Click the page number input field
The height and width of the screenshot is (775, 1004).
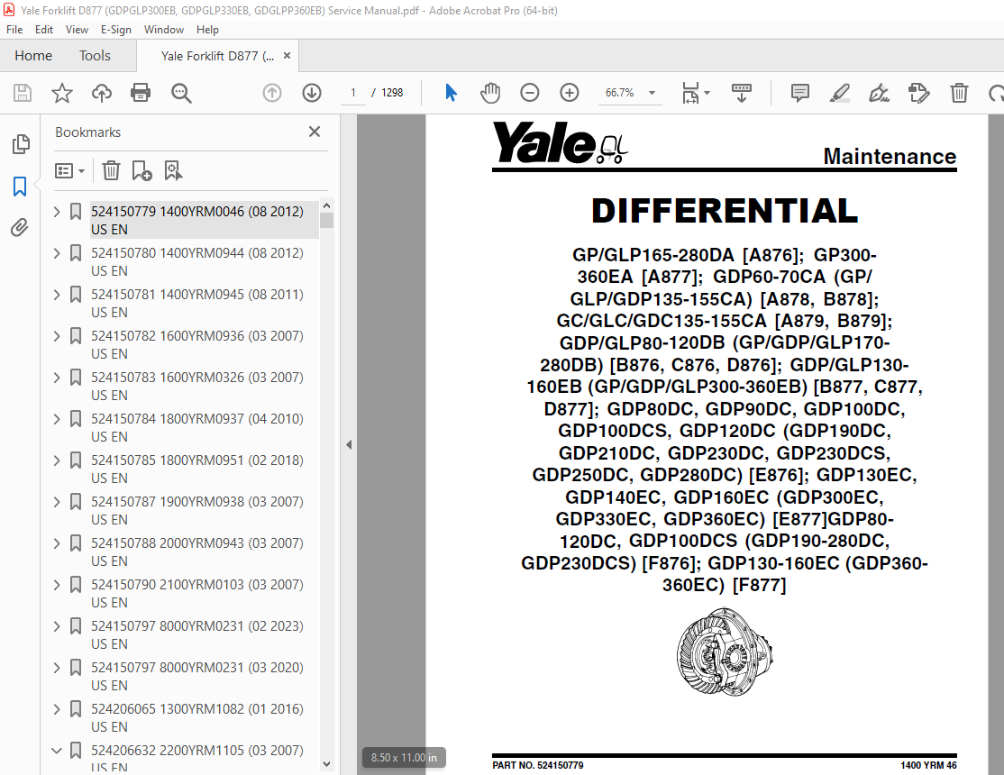click(x=352, y=93)
